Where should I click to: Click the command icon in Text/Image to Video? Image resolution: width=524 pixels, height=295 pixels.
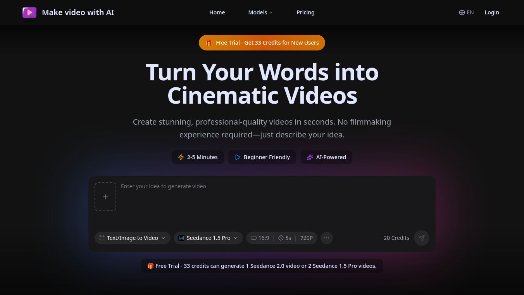tap(102, 238)
